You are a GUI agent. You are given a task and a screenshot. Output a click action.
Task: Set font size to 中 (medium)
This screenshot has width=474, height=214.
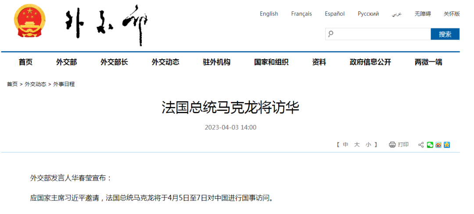345,145
